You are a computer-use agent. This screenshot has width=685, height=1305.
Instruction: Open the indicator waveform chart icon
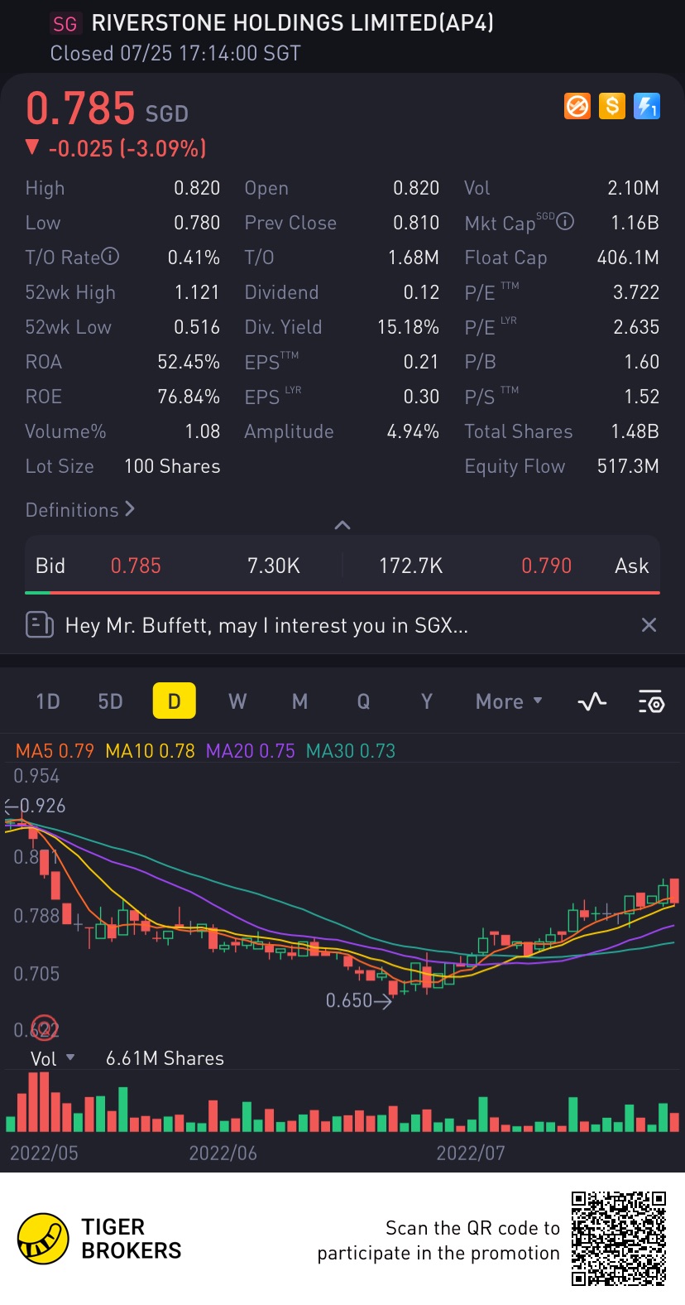coord(592,702)
